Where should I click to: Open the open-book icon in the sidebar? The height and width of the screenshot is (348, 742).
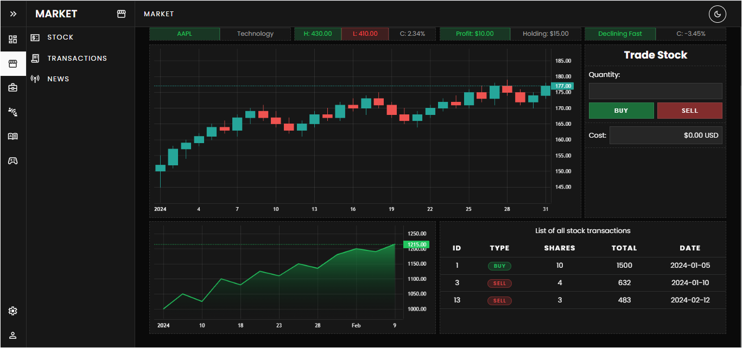point(13,136)
